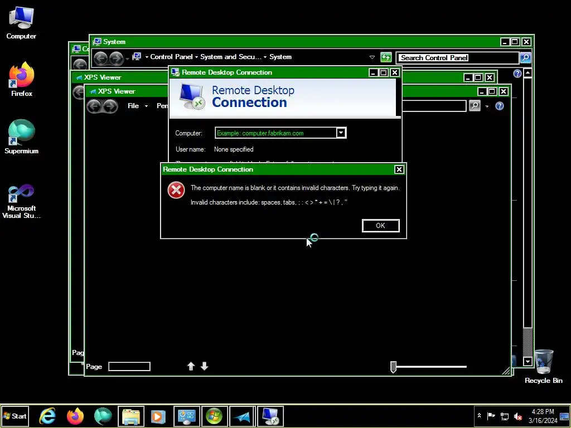Expand the Computer name dropdown list
This screenshot has width=571, height=428.
click(341, 133)
